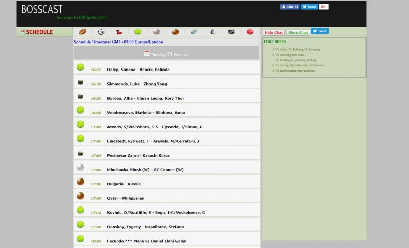This screenshot has width=409, height=248.
Task: Click the 17:30 time on Donskoy row
Action: (x=96, y=227)
